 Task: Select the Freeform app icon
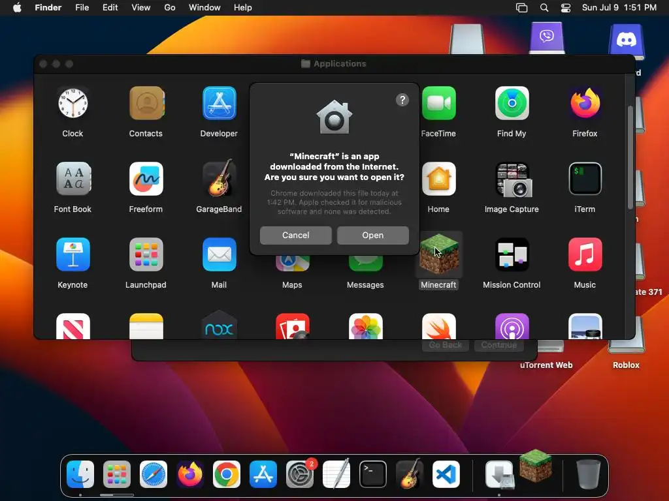coord(146,179)
